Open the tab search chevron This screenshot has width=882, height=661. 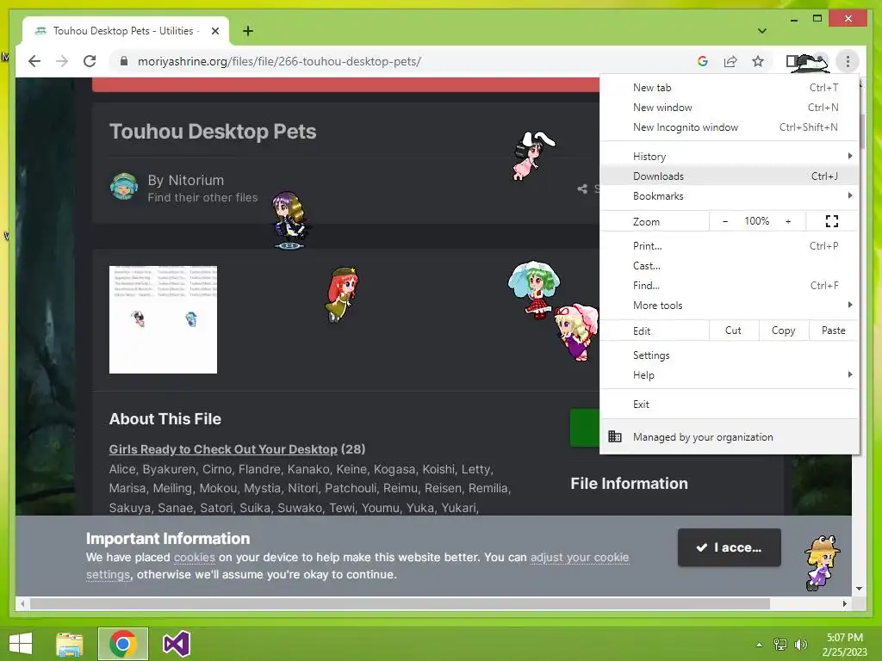coord(761,31)
